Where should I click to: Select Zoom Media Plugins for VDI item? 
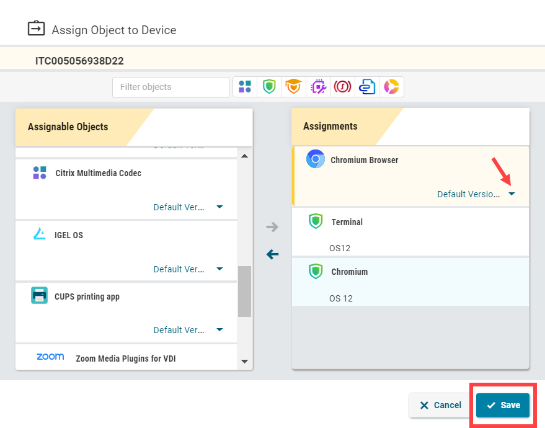126,358
